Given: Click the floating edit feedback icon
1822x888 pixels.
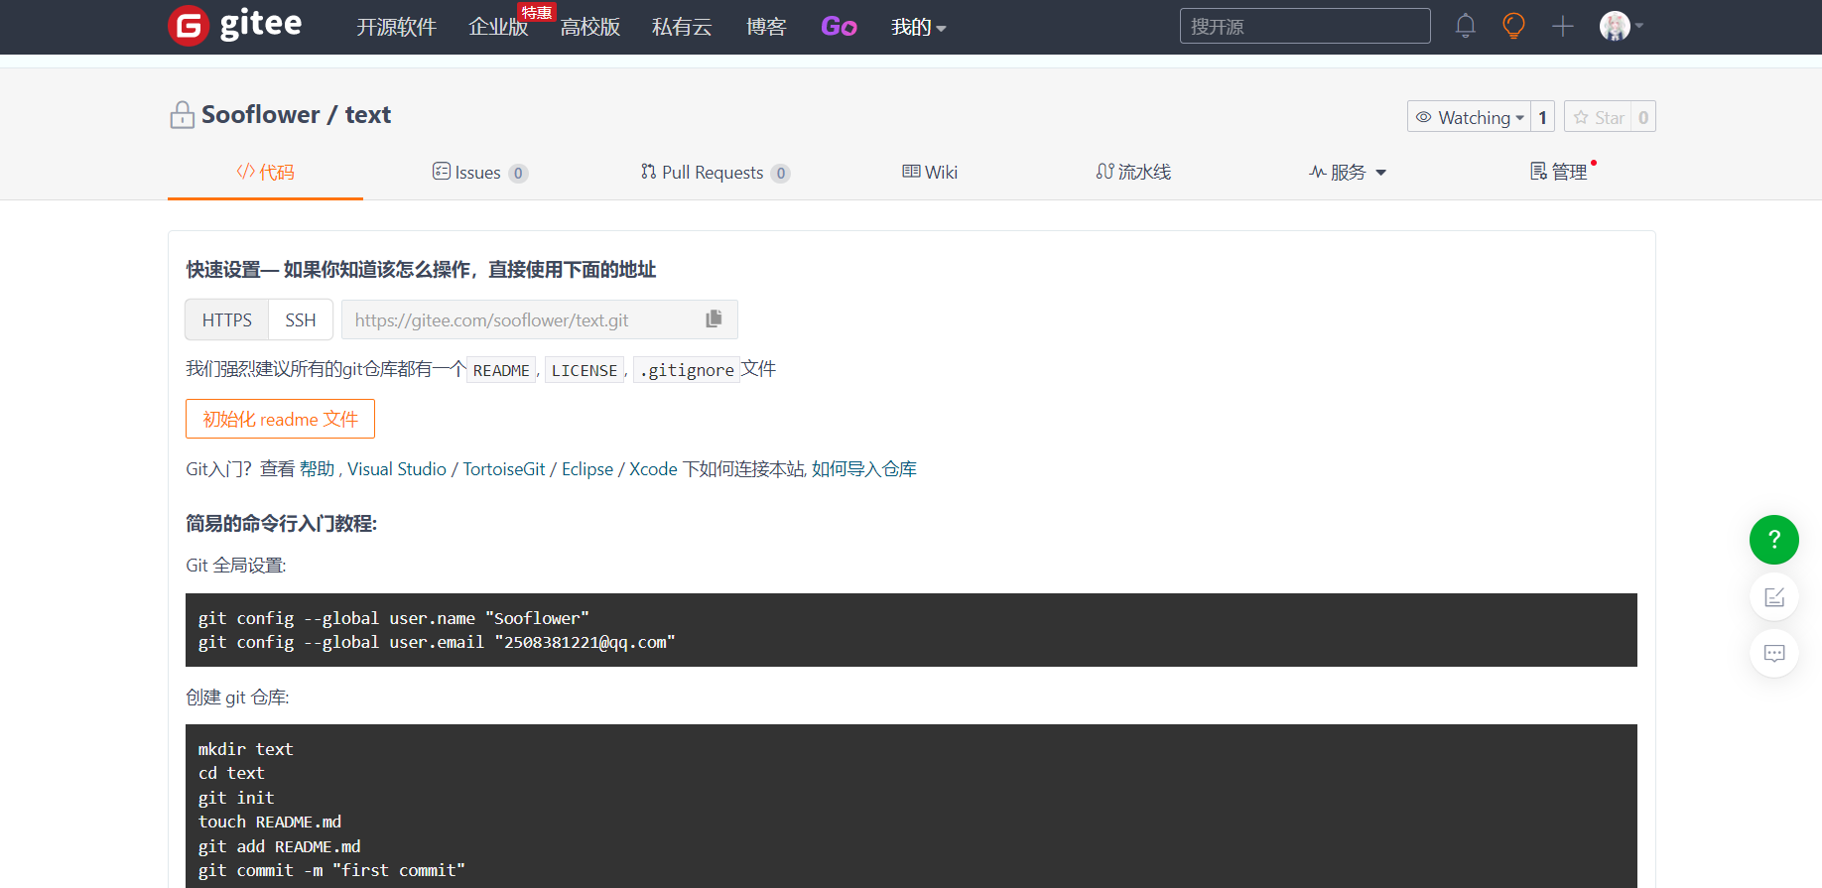Looking at the screenshot, I should [x=1774, y=596].
